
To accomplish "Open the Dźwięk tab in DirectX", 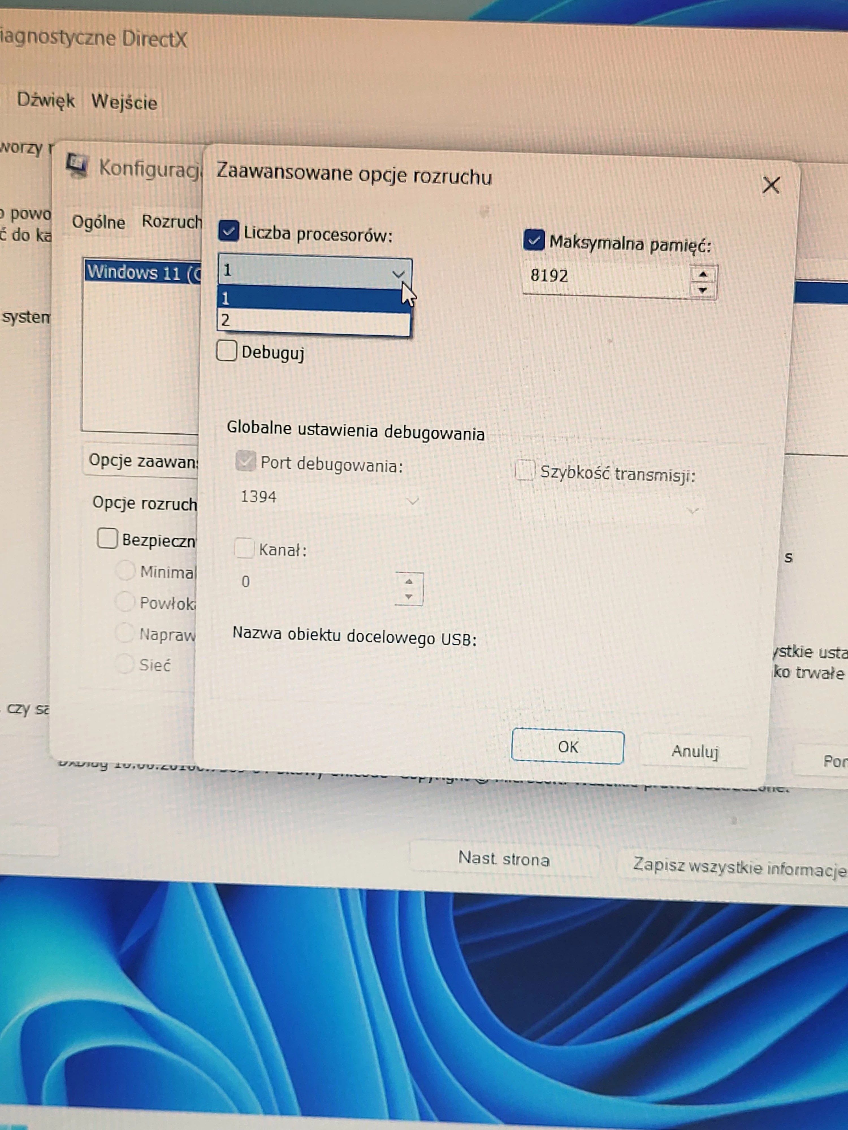I will pyautogui.click(x=46, y=100).
